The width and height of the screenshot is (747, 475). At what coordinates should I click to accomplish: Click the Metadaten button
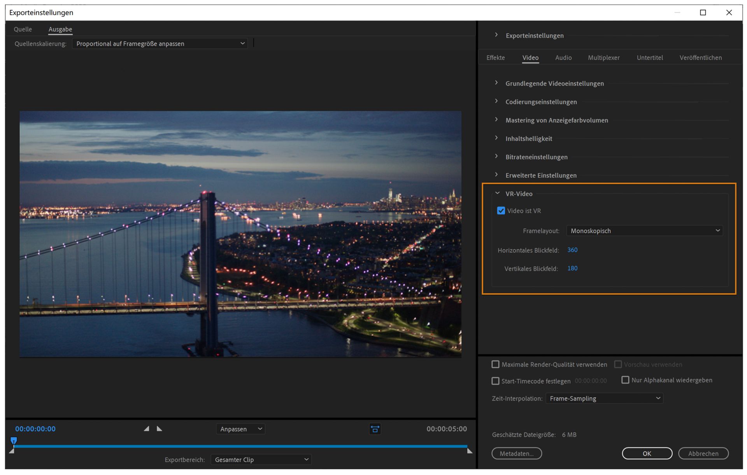[516, 454]
